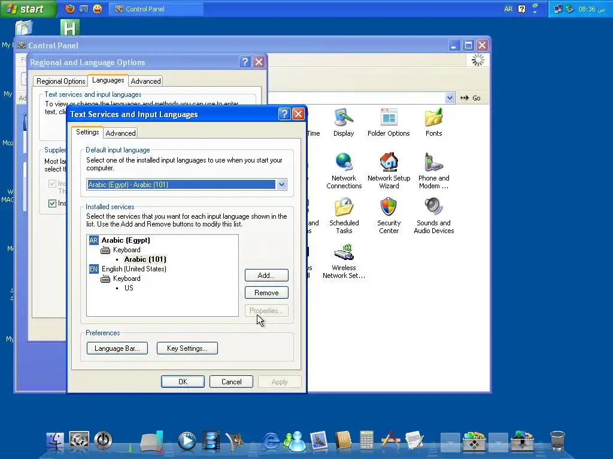Launch the blue play media player dock icon
The image size is (613, 459).
coord(187,442)
